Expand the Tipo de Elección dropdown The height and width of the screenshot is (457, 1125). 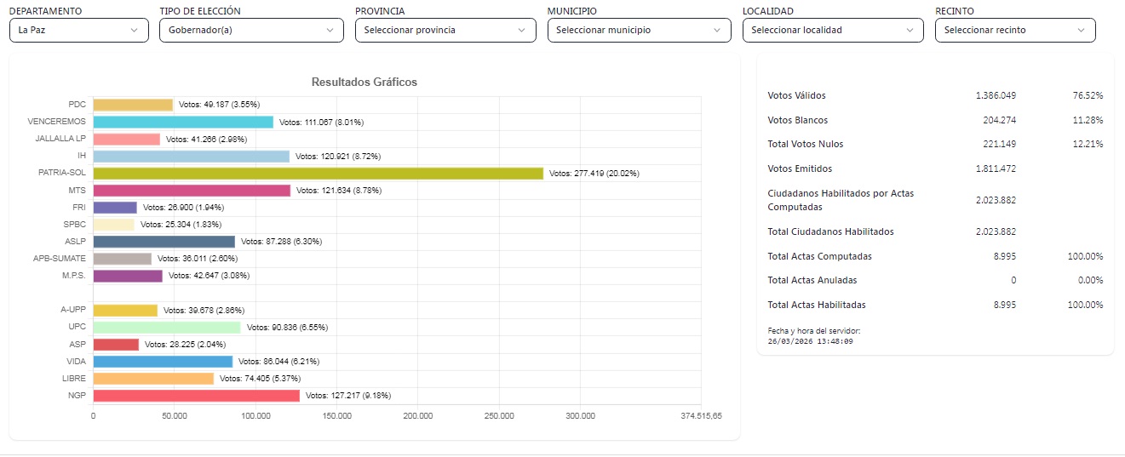[x=247, y=30]
